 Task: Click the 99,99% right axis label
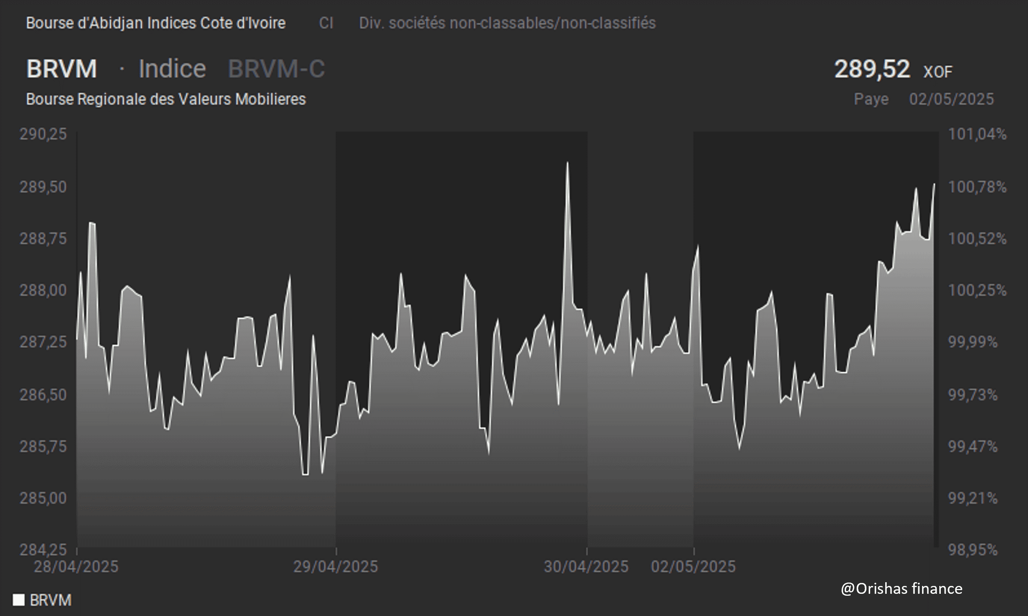click(x=973, y=342)
